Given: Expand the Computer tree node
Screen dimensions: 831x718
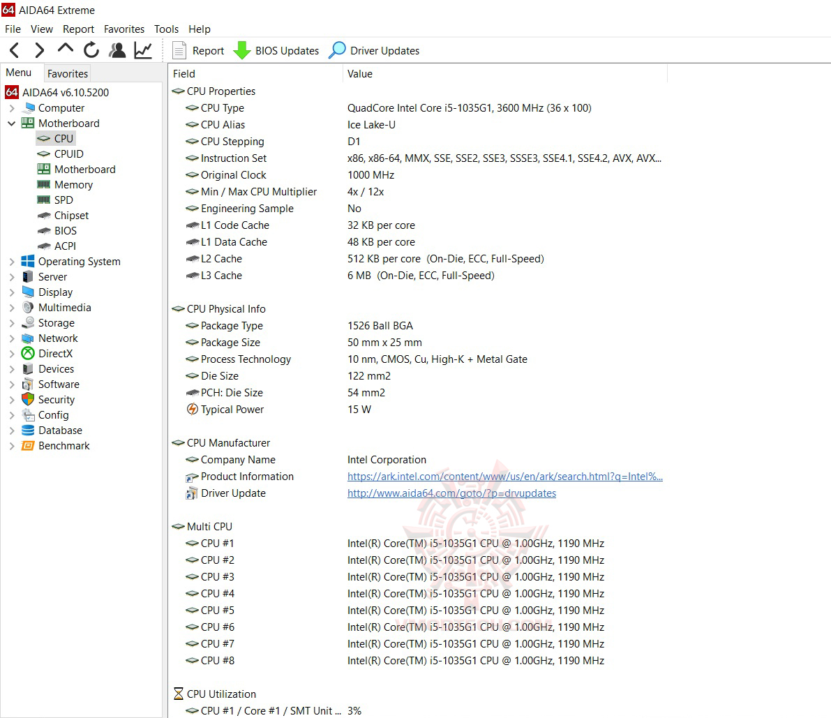Looking at the screenshot, I should coord(12,108).
